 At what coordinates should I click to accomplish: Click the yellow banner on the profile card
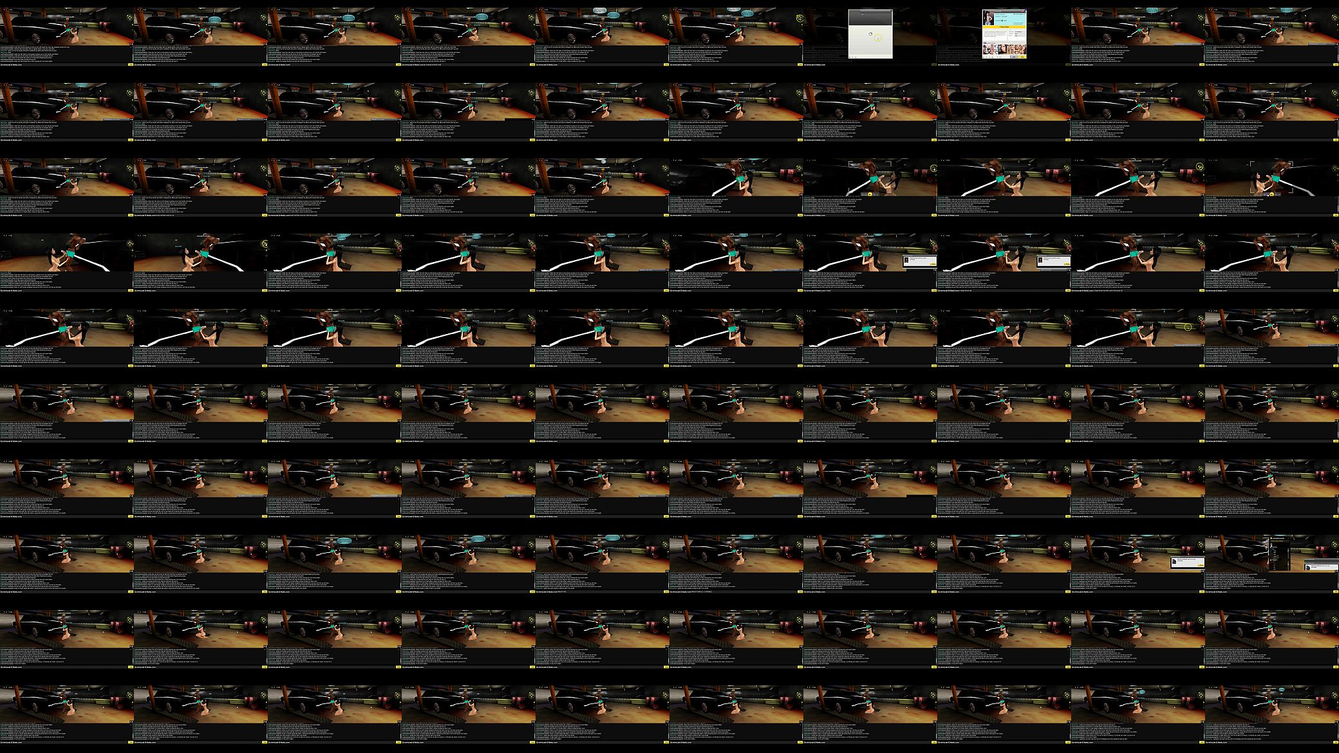[x=1004, y=27]
